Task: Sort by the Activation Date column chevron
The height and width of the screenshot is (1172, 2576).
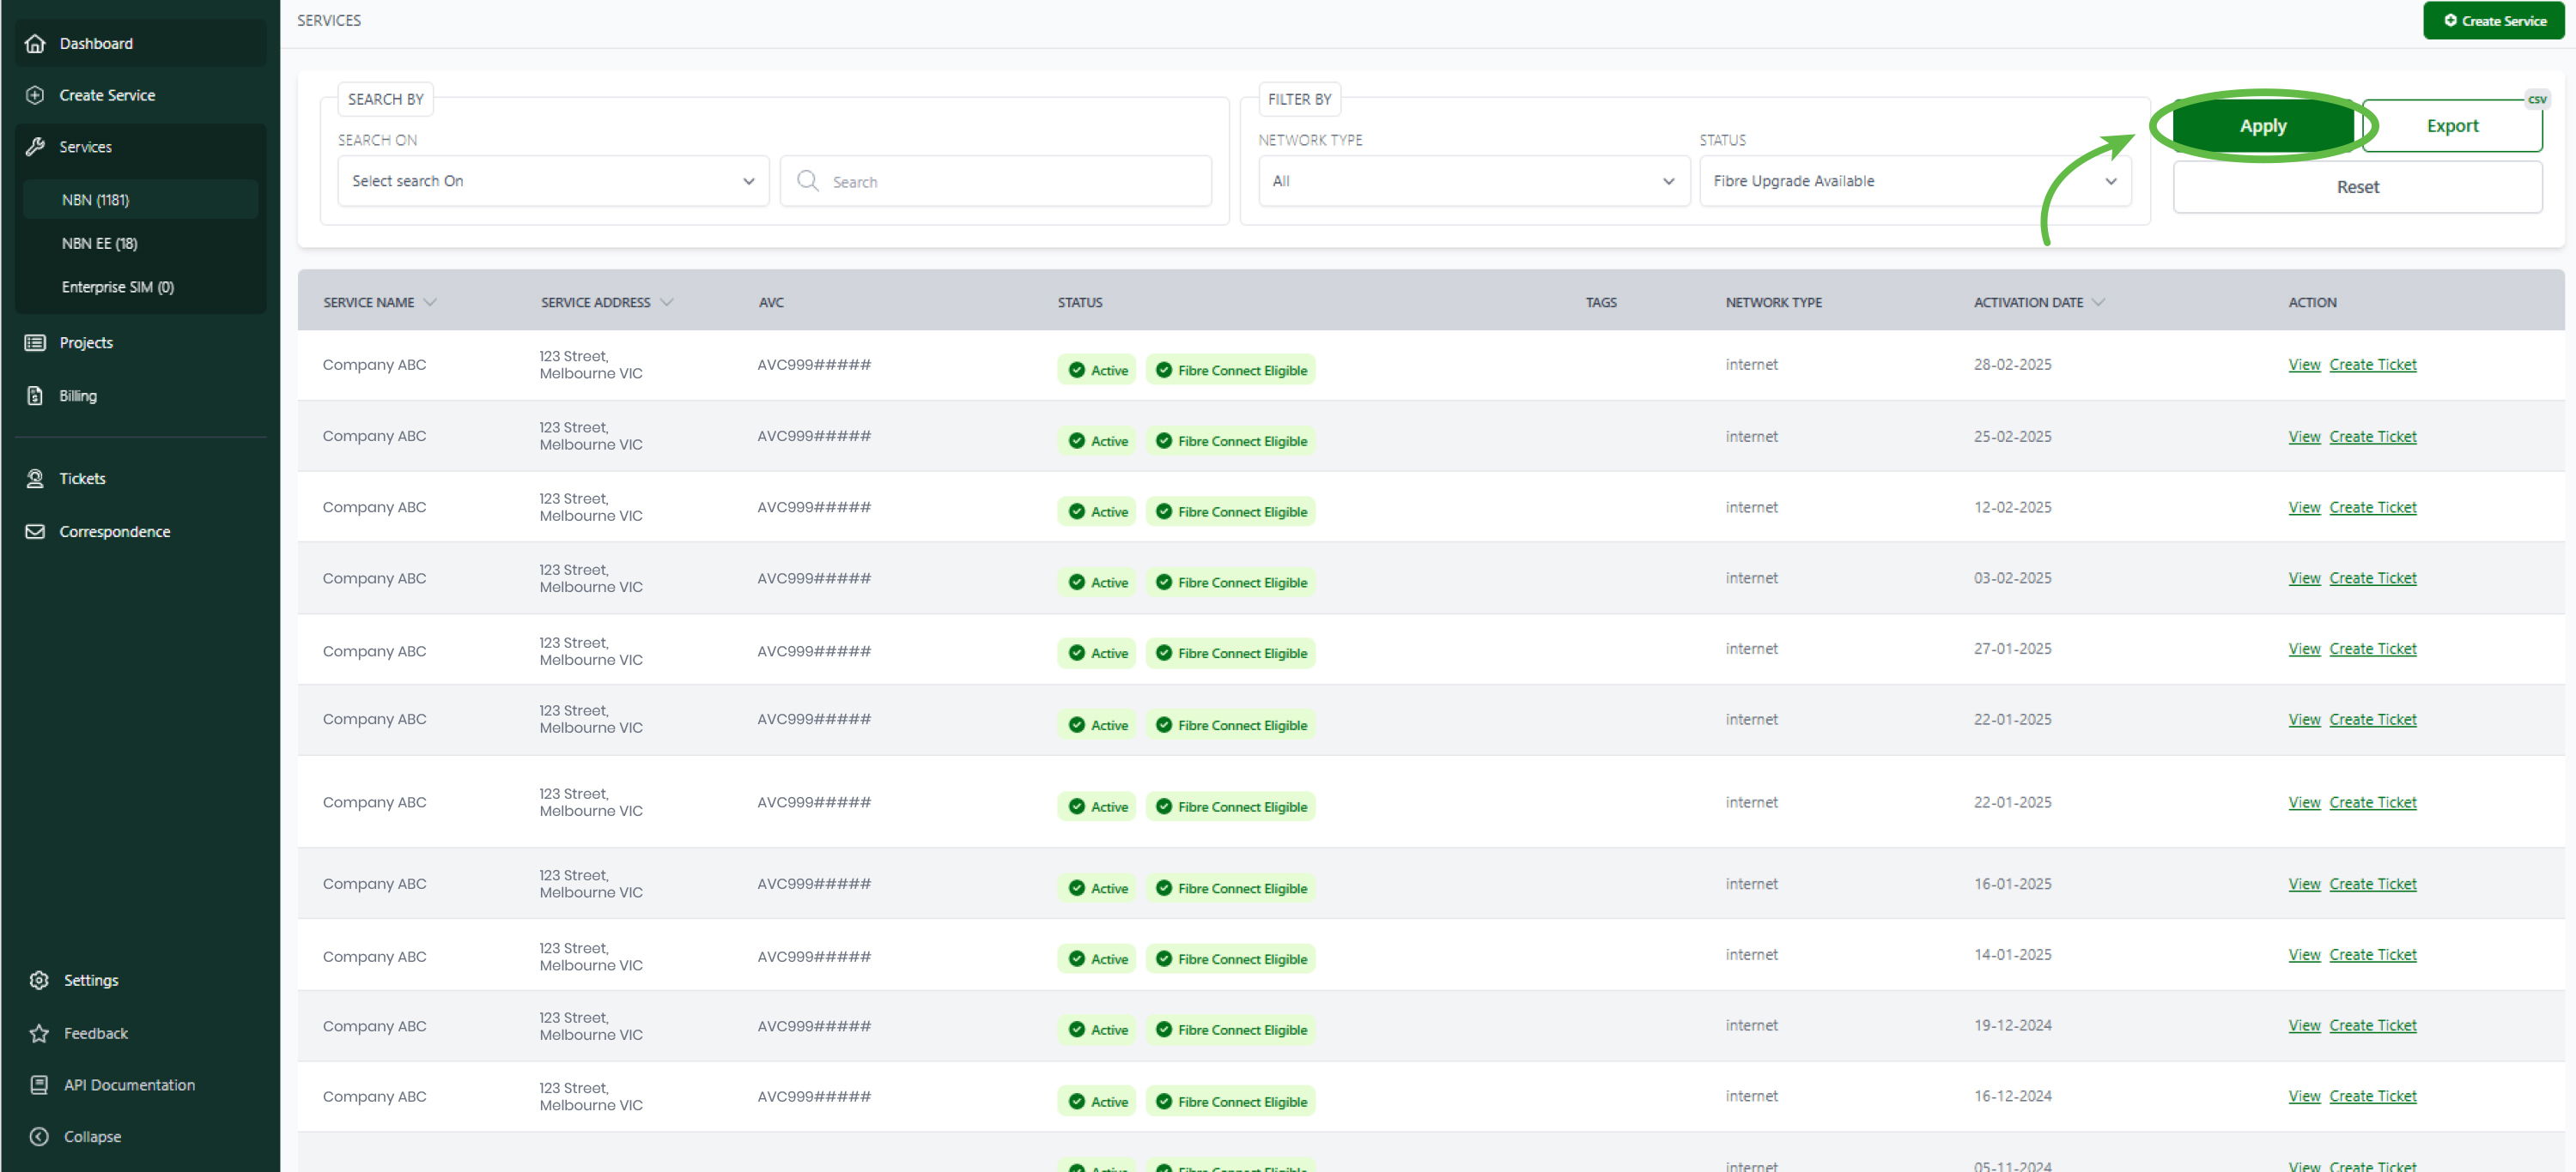Action: pyautogui.click(x=2098, y=303)
